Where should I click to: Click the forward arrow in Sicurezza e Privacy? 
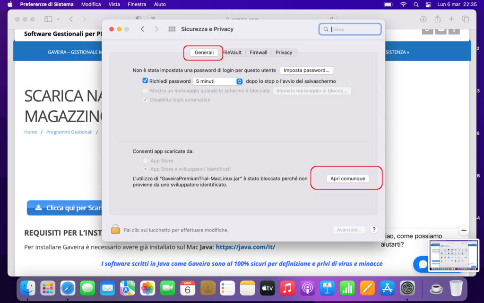point(156,29)
